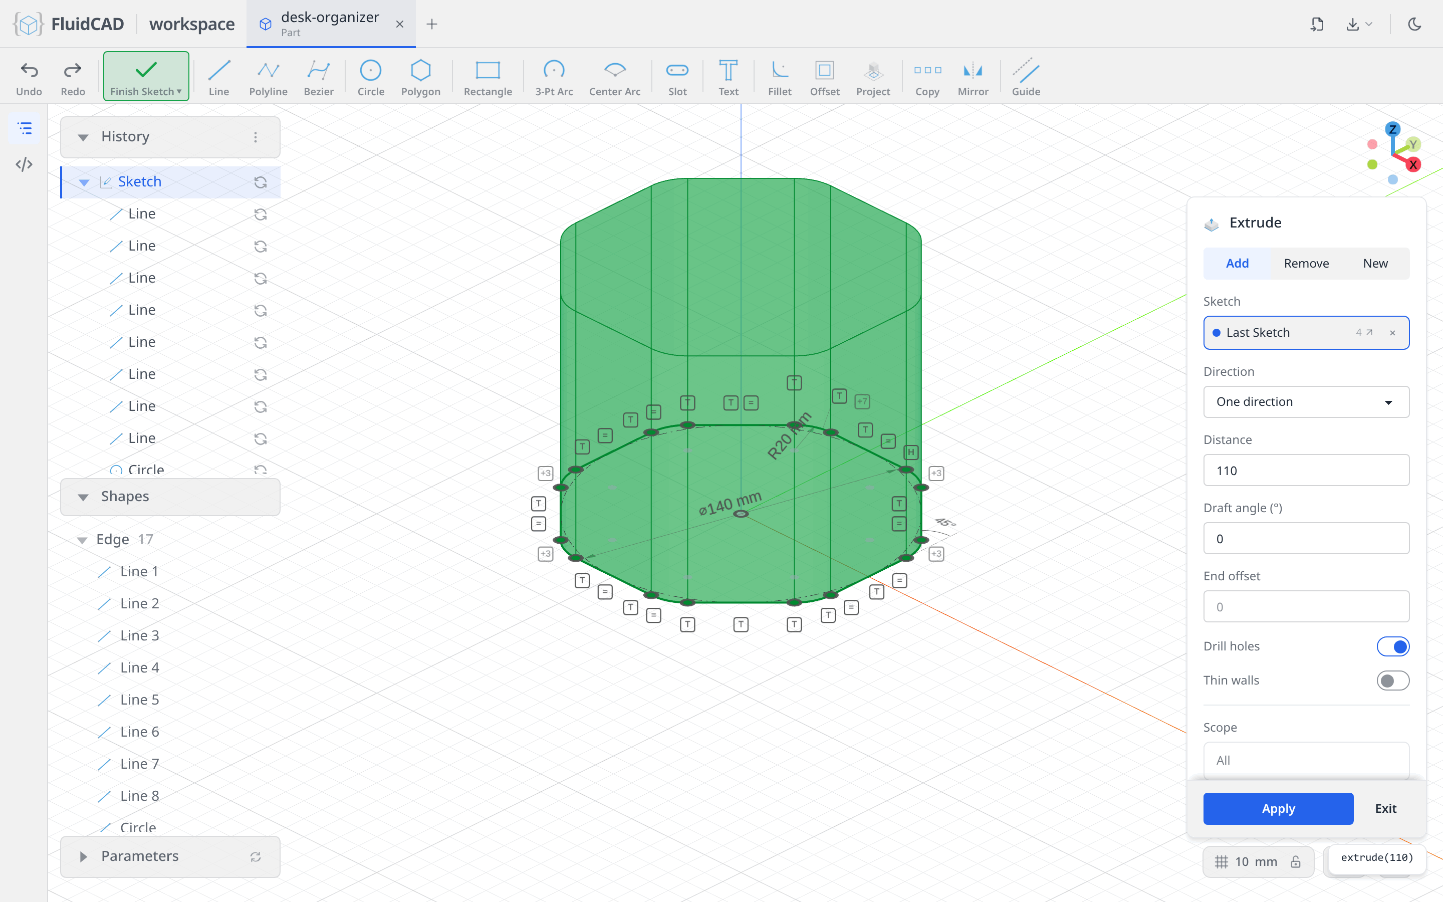Click the H constraint badge in viewport
The image size is (1443, 902).
click(910, 452)
